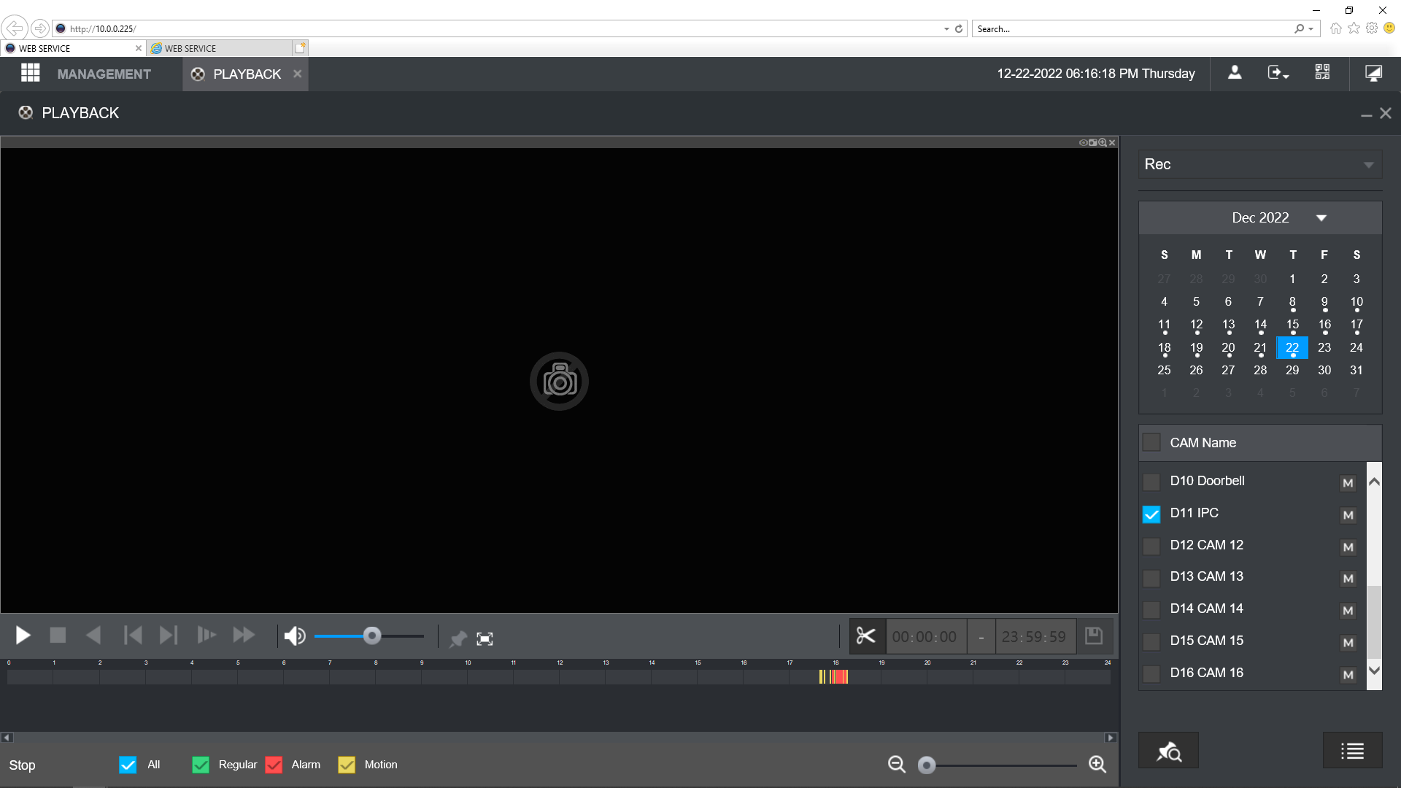Select all cameras via CAM Name checkbox

[1151, 442]
